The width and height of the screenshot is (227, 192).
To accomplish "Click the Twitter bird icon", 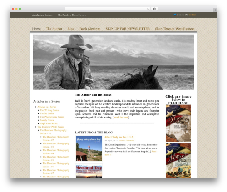I will tap(175, 15).
